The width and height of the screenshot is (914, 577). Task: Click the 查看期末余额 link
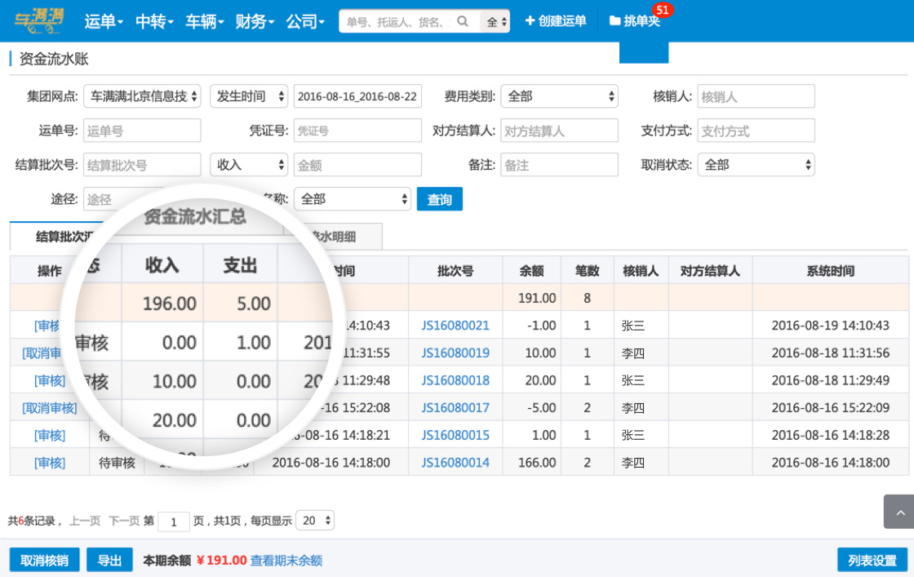[x=286, y=560]
